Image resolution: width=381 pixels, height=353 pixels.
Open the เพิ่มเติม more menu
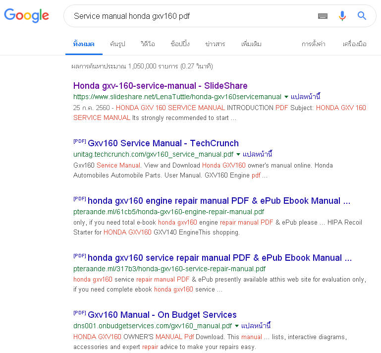click(251, 44)
